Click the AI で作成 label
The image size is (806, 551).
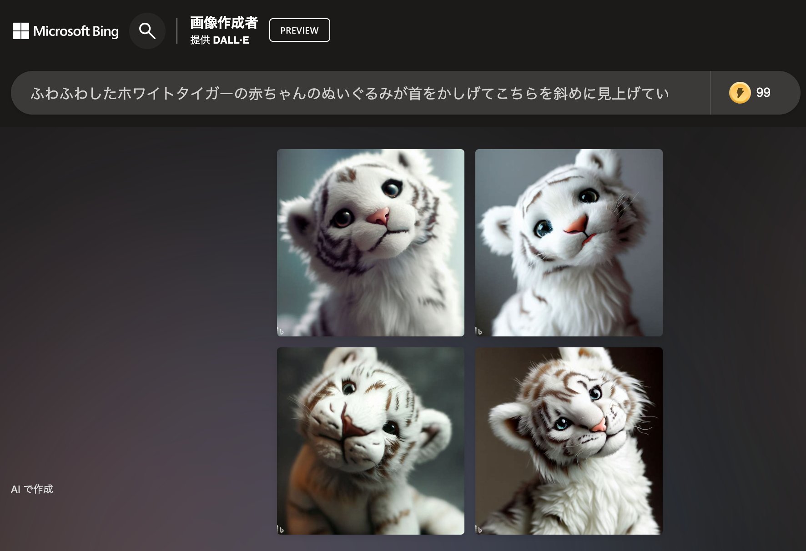(32, 489)
